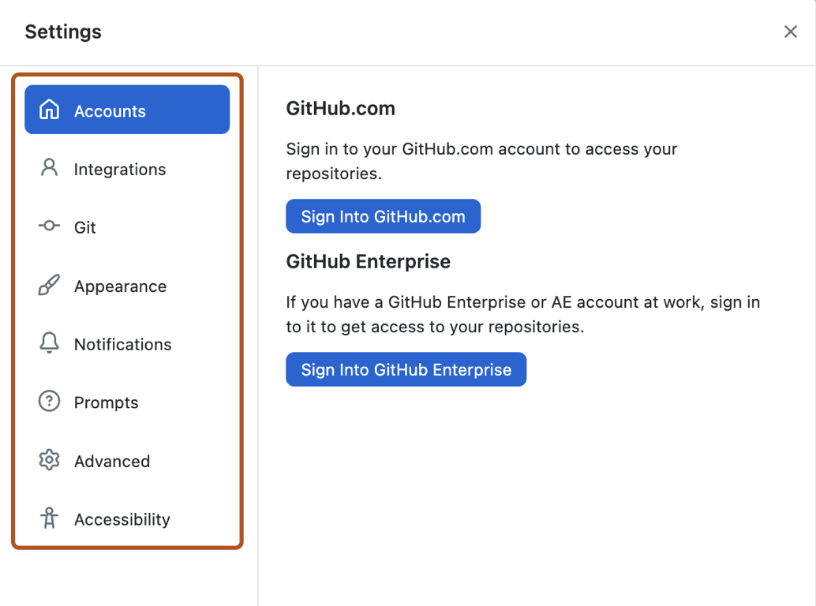Click the Git branch icon in sidebar

point(49,227)
